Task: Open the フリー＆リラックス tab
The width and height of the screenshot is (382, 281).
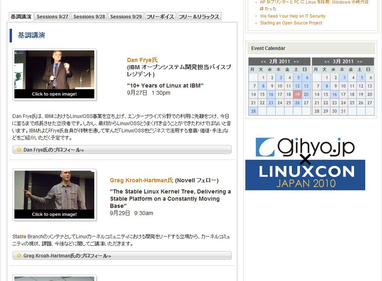Action: 199,17
